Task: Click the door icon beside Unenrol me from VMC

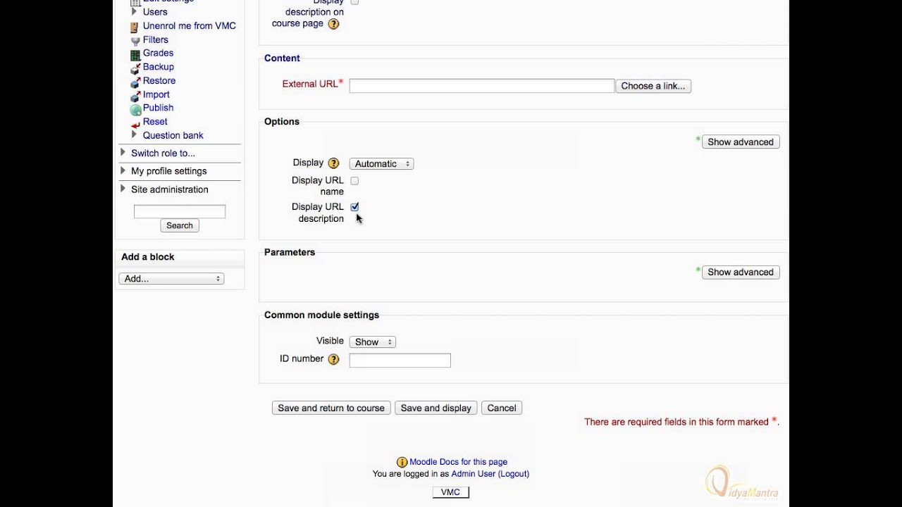Action: (x=135, y=27)
